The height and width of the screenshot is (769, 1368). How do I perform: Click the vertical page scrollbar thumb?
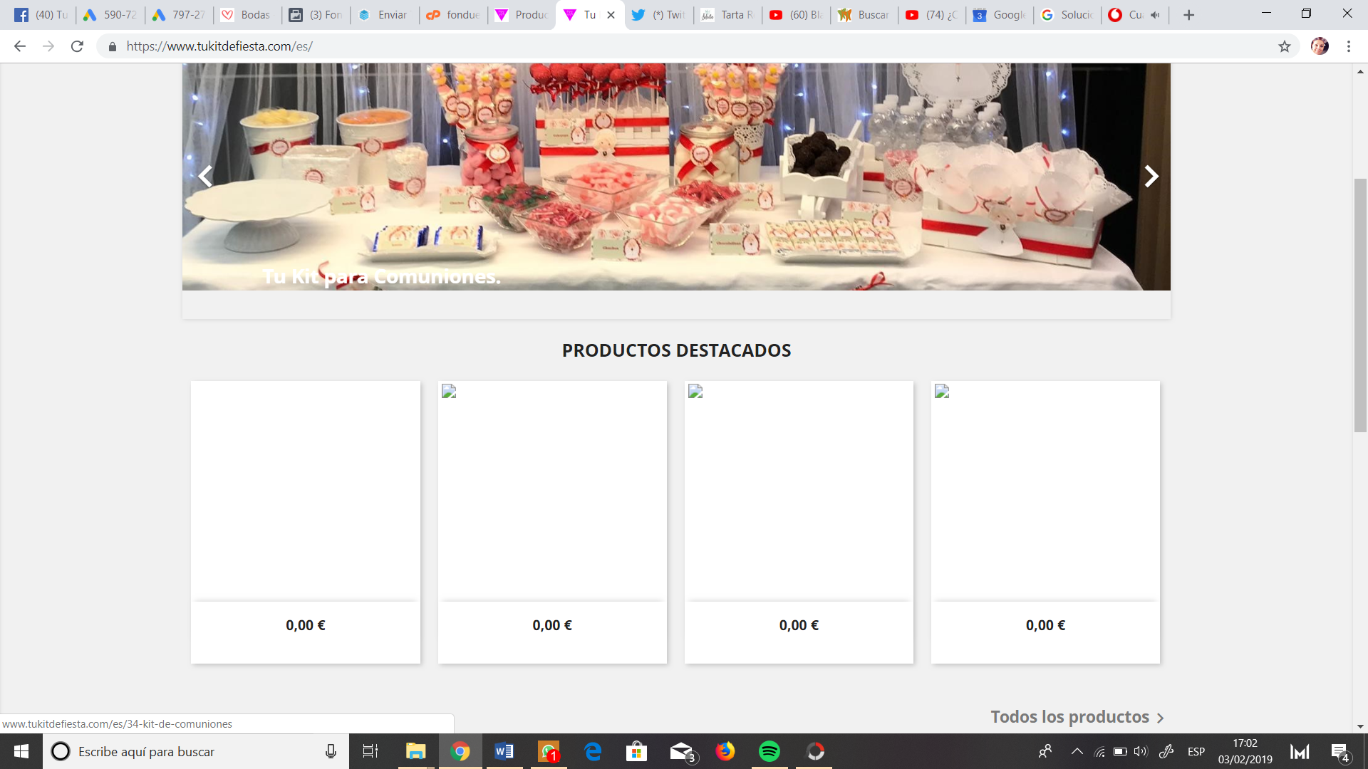pyautogui.click(x=1360, y=305)
